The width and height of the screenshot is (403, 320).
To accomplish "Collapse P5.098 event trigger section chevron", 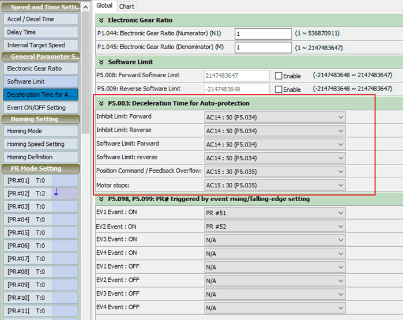I will tap(101, 199).
